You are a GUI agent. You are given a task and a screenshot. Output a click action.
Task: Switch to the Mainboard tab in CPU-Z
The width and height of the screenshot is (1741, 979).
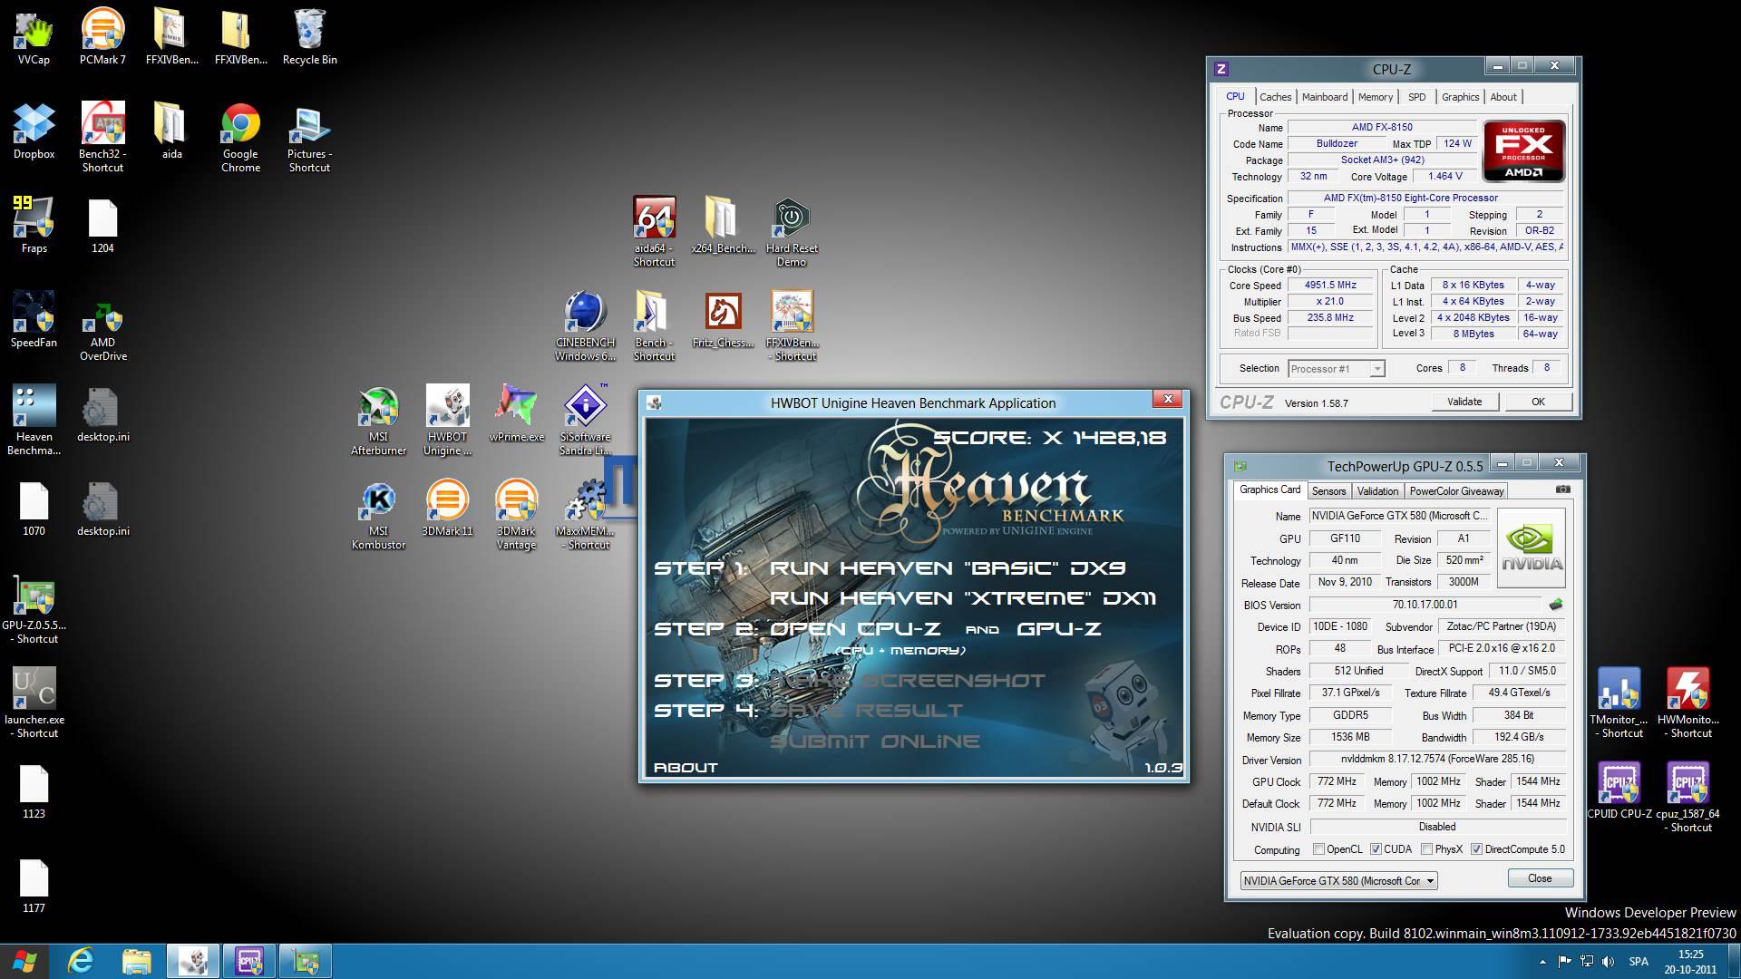tap(1325, 97)
